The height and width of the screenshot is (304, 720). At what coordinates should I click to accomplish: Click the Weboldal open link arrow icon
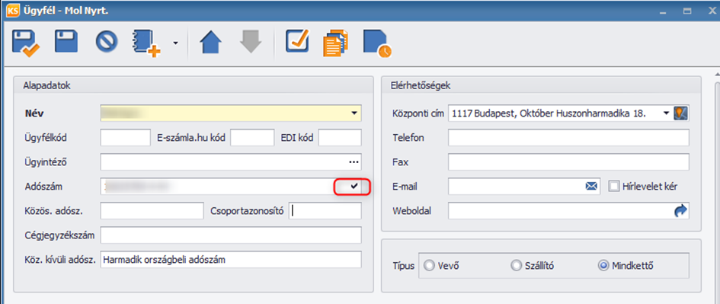point(680,211)
